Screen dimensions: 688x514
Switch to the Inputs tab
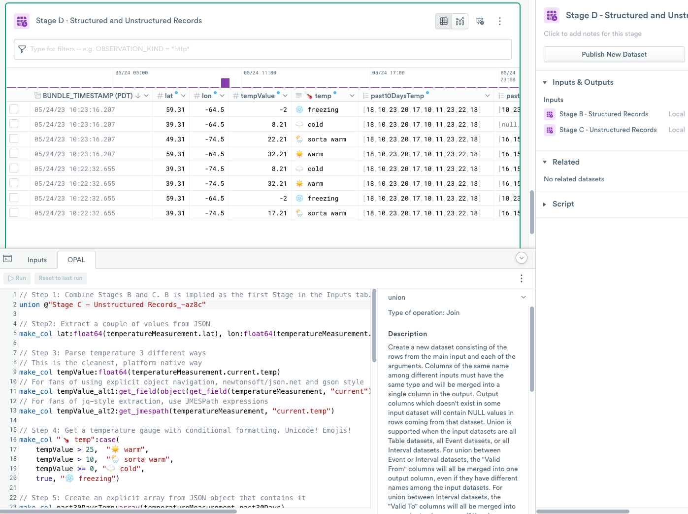[x=37, y=260]
